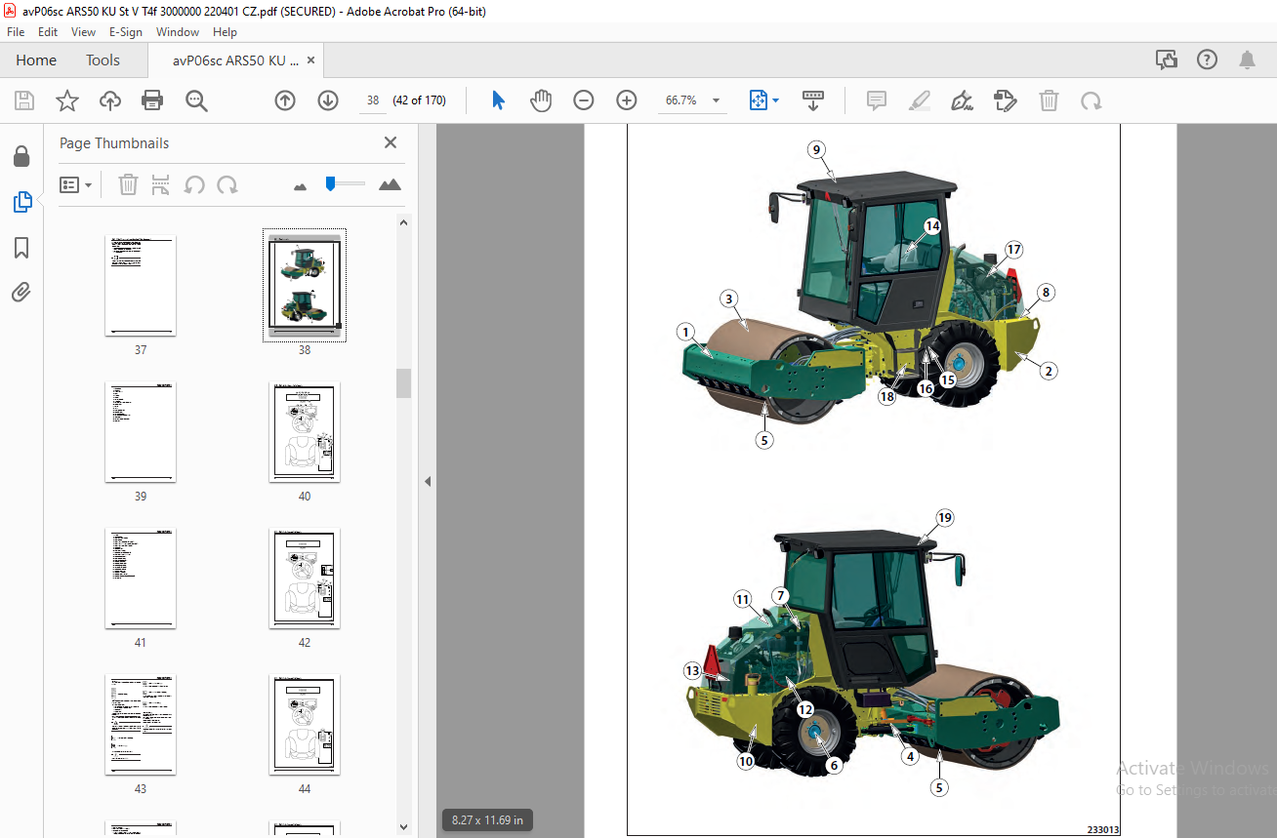Collapse the navigation pane arrow

coord(427,481)
